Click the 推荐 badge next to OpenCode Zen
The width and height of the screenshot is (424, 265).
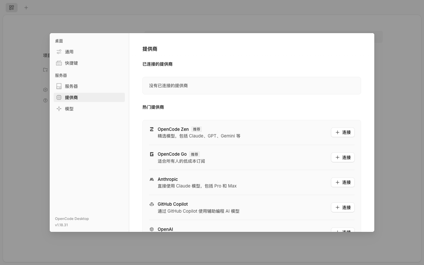click(196, 129)
